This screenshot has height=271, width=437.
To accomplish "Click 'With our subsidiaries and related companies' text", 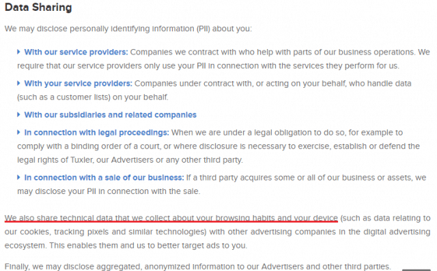I will coord(111,115).
